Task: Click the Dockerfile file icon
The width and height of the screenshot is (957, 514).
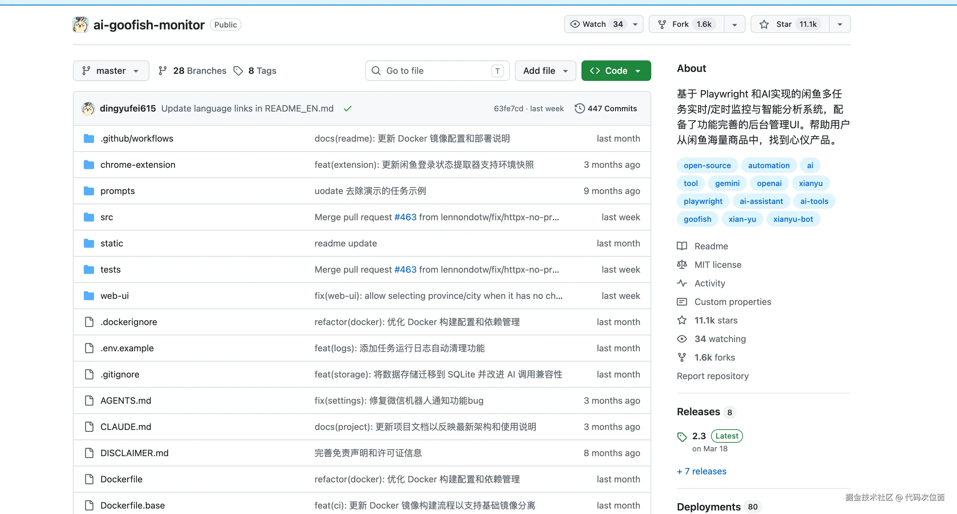Action: pos(89,479)
